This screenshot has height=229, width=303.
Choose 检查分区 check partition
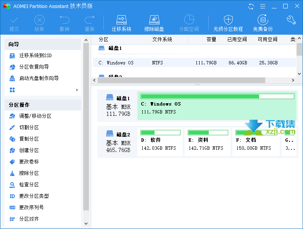(29, 185)
